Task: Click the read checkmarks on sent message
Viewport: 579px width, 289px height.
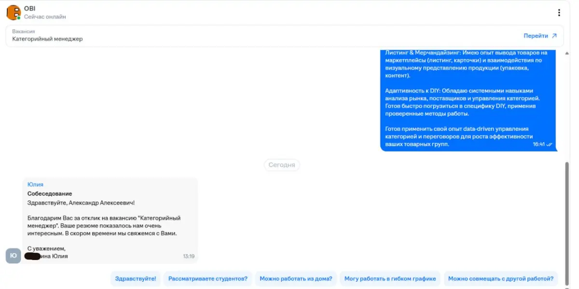Action: point(549,144)
